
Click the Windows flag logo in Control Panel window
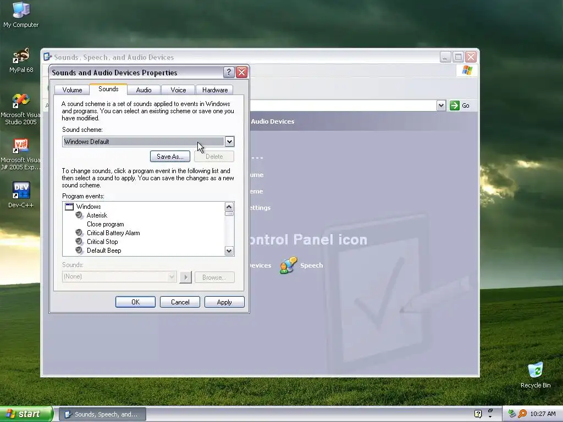467,70
